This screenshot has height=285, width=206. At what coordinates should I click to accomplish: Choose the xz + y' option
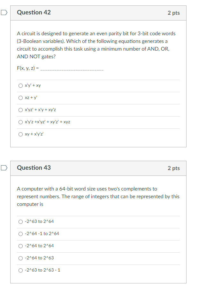(x=20, y=98)
